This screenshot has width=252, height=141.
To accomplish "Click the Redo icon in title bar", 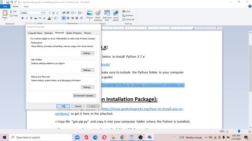I will tap(16, 2).
